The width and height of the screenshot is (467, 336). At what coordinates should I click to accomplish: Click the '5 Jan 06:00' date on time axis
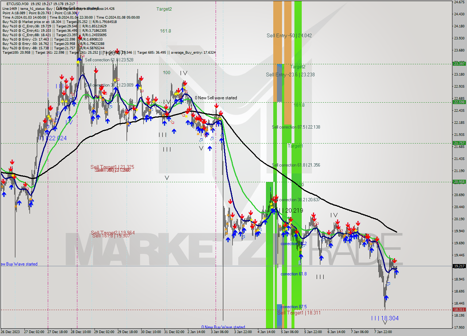[x=289, y=332]
